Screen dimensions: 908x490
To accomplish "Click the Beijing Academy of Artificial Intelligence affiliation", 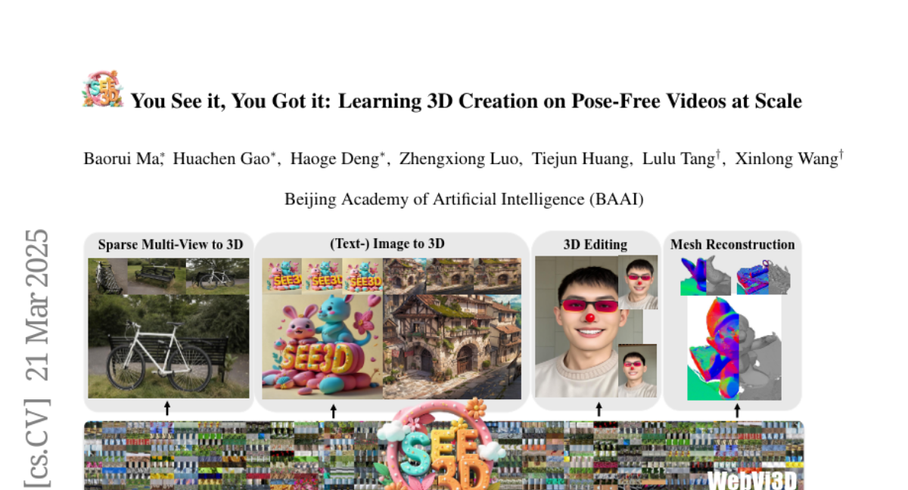I will point(464,200).
